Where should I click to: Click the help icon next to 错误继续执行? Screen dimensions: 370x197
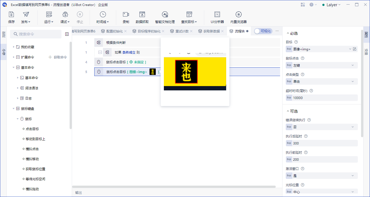tap(309, 120)
